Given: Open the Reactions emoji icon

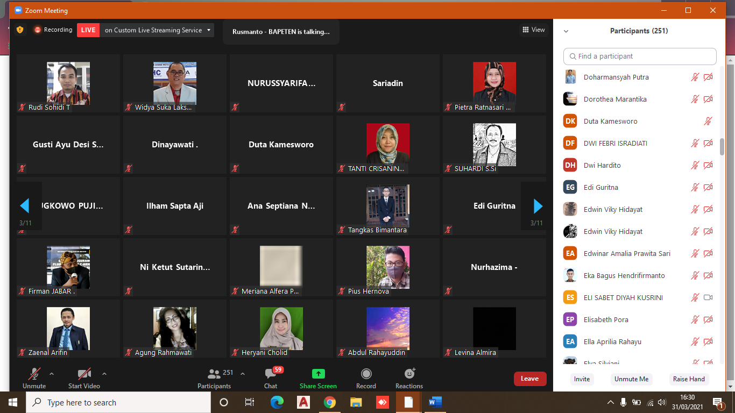Looking at the screenshot, I should 409,374.
